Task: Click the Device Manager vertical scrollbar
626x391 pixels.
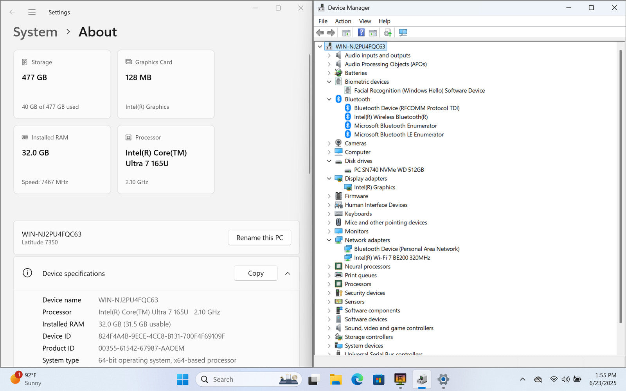Action: (621, 187)
